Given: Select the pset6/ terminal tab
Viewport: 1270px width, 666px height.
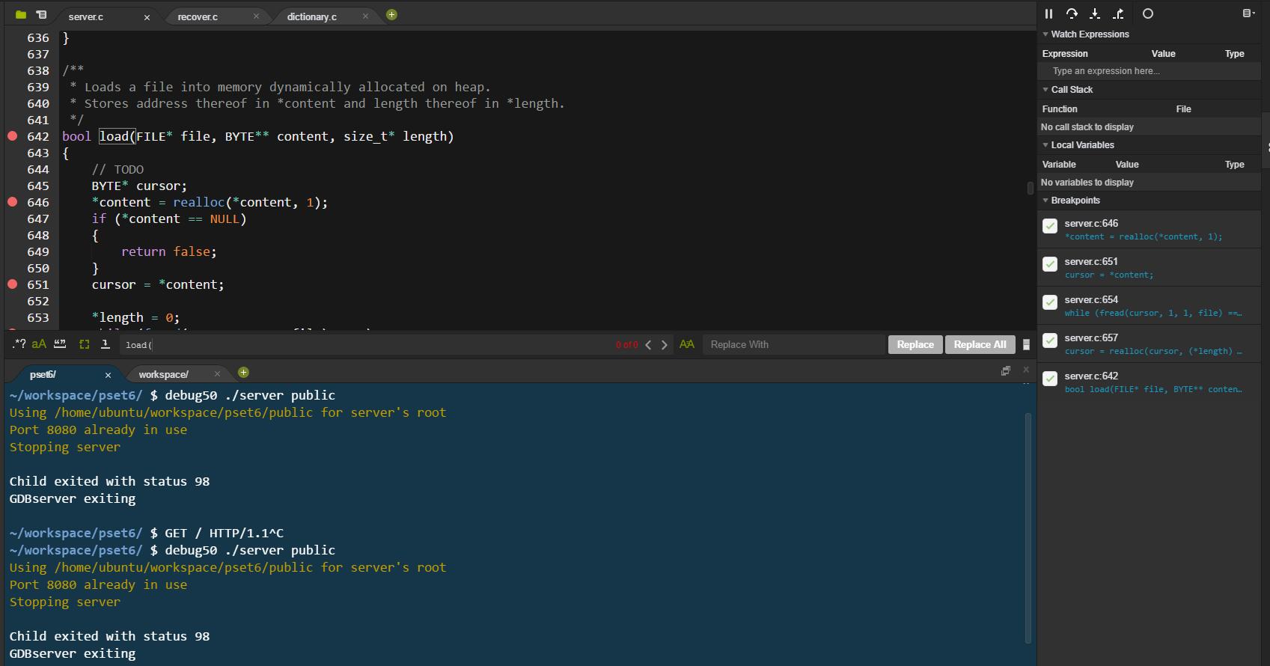Looking at the screenshot, I should (43, 374).
